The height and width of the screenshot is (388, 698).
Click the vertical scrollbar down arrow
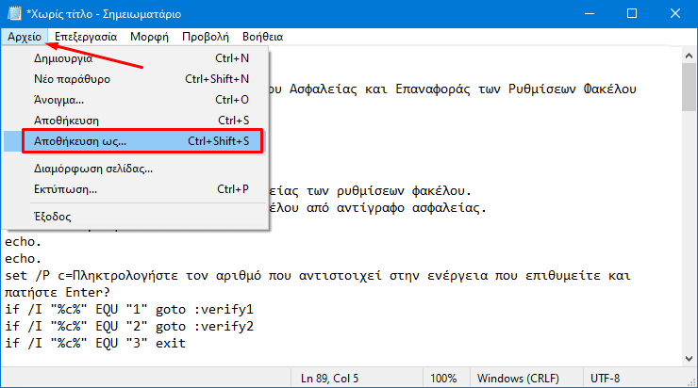coord(690,359)
